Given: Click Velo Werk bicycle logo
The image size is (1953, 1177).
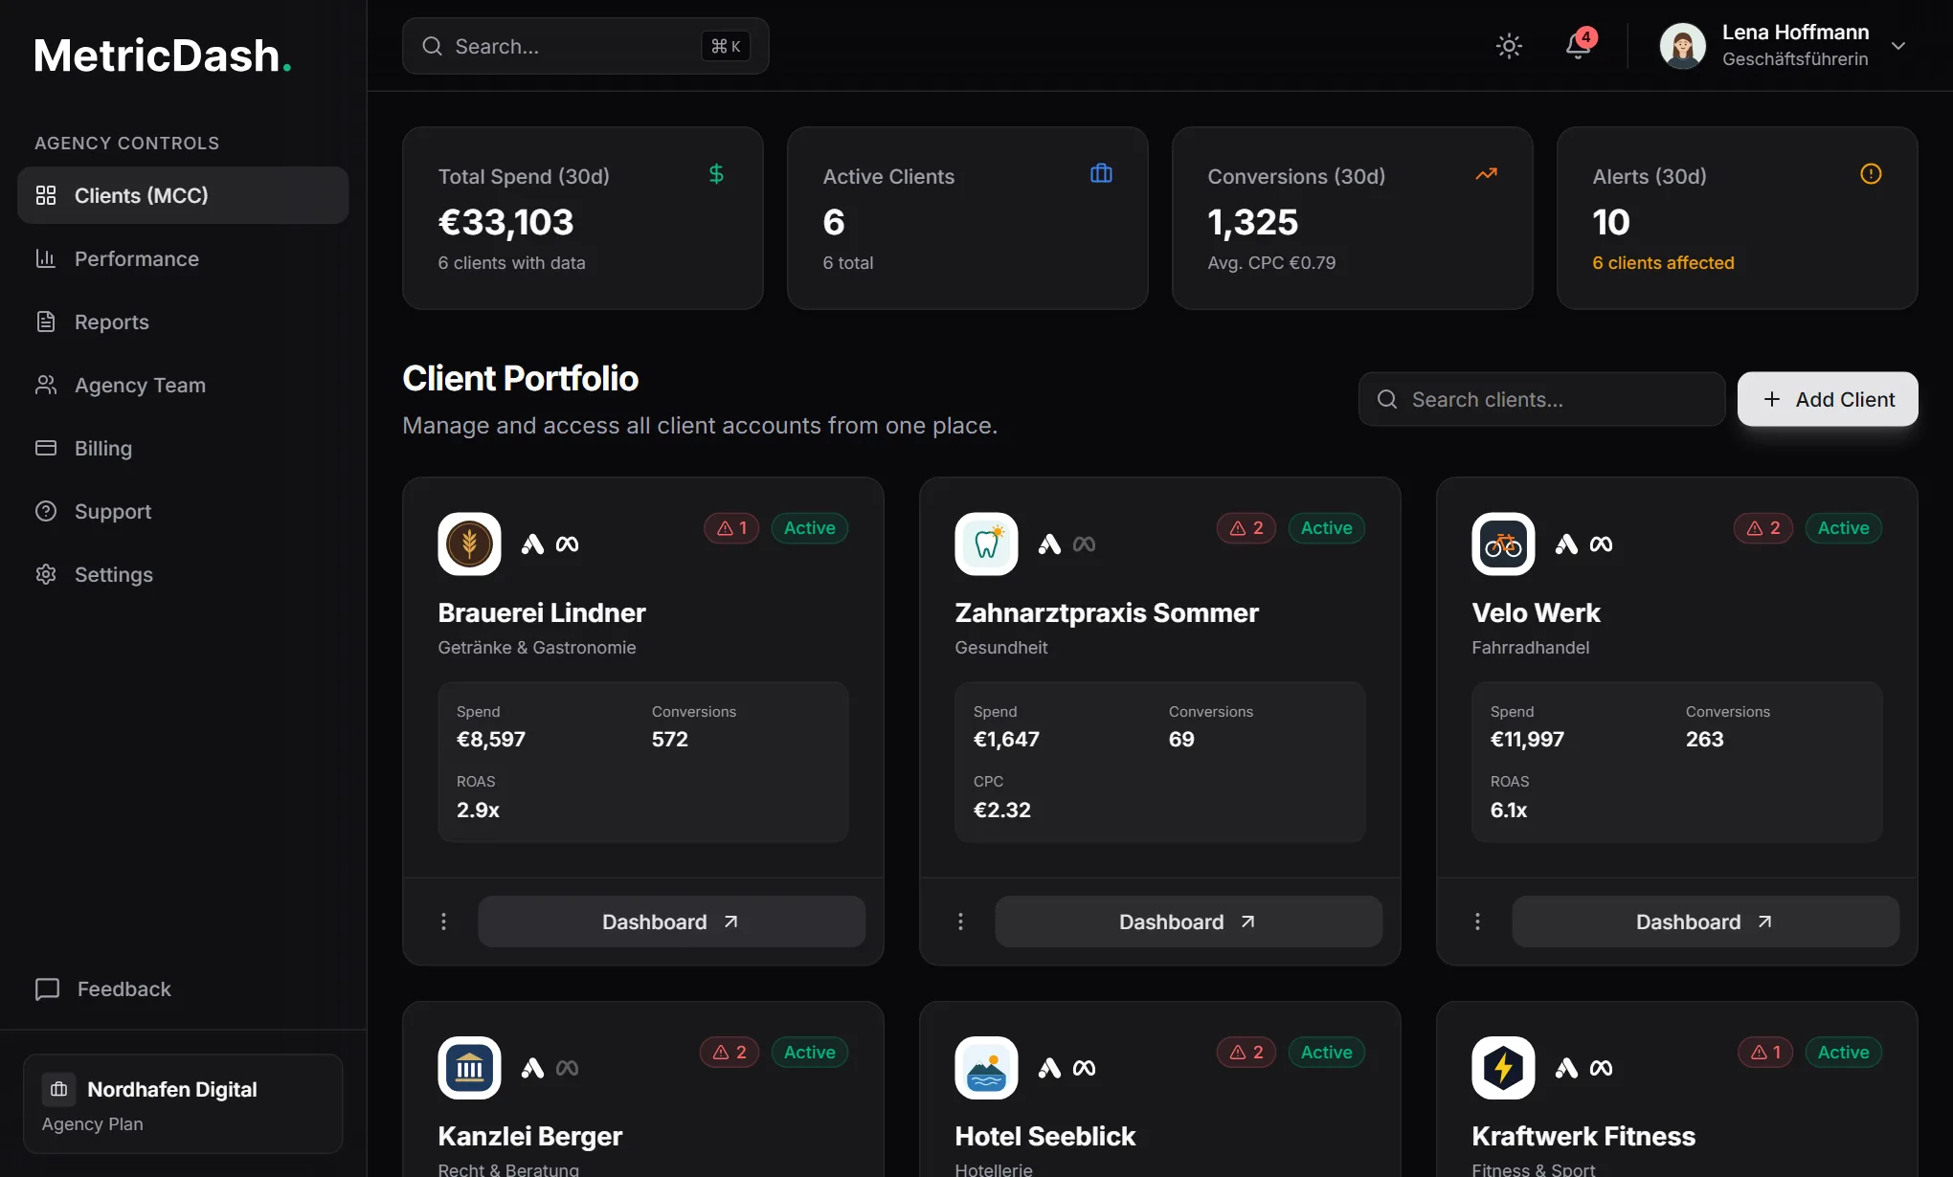Looking at the screenshot, I should (1503, 544).
